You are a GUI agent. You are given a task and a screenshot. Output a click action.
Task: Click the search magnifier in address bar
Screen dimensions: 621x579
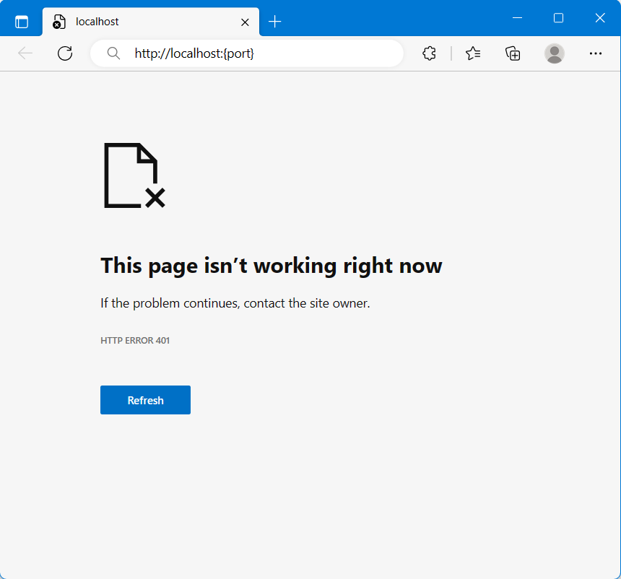tap(113, 53)
